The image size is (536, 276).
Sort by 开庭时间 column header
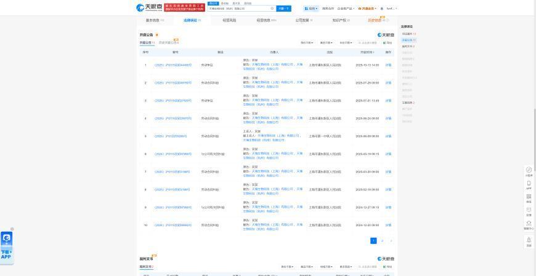(x=367, y=52)
